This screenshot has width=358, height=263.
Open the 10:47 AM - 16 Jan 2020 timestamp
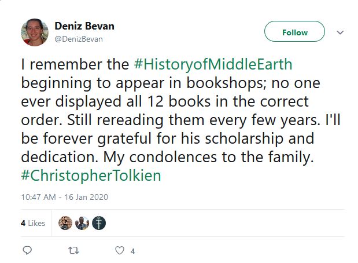click(x=64, y=197)
